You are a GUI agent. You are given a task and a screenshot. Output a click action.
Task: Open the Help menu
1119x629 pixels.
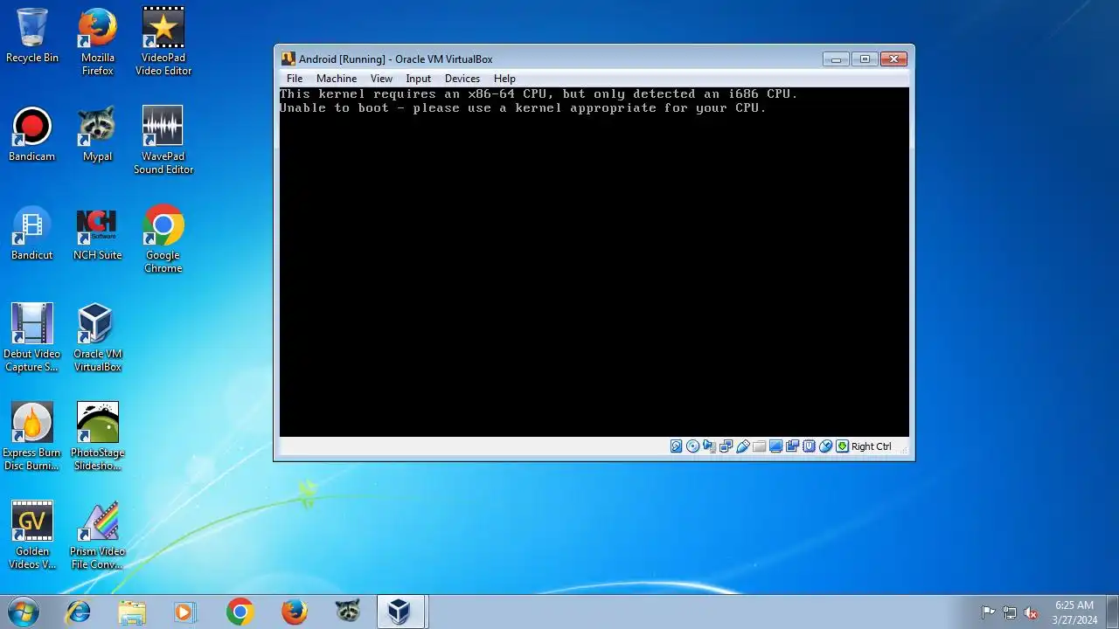point(504,79)
